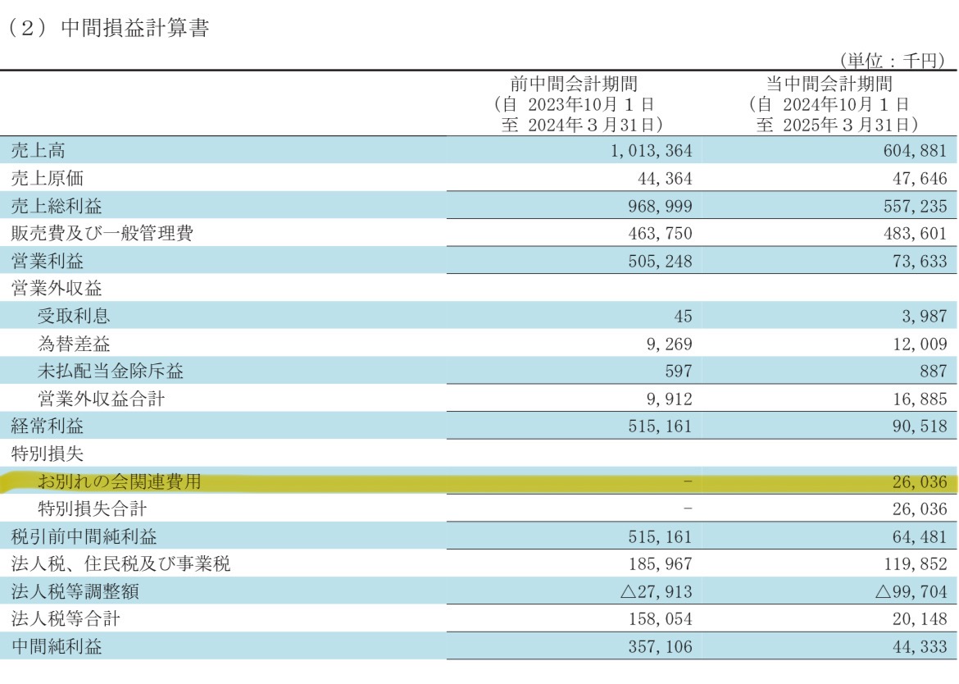Image resolution: width=959 pixels, height=684 pixels.
Task: Select the section label '特別損失'
Action: point(47,454)
